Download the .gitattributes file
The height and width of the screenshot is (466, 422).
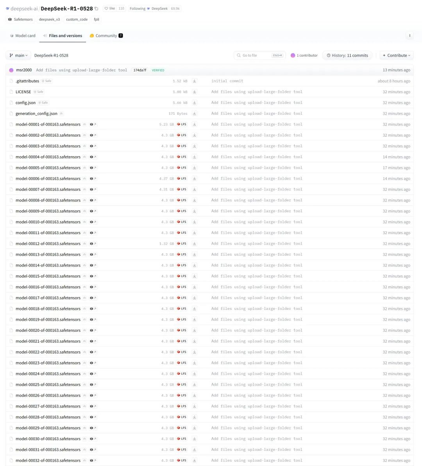[194, 81]
